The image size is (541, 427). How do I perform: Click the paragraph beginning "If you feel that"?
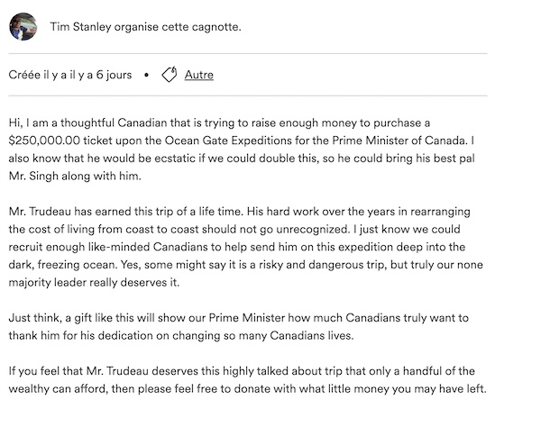247,380
